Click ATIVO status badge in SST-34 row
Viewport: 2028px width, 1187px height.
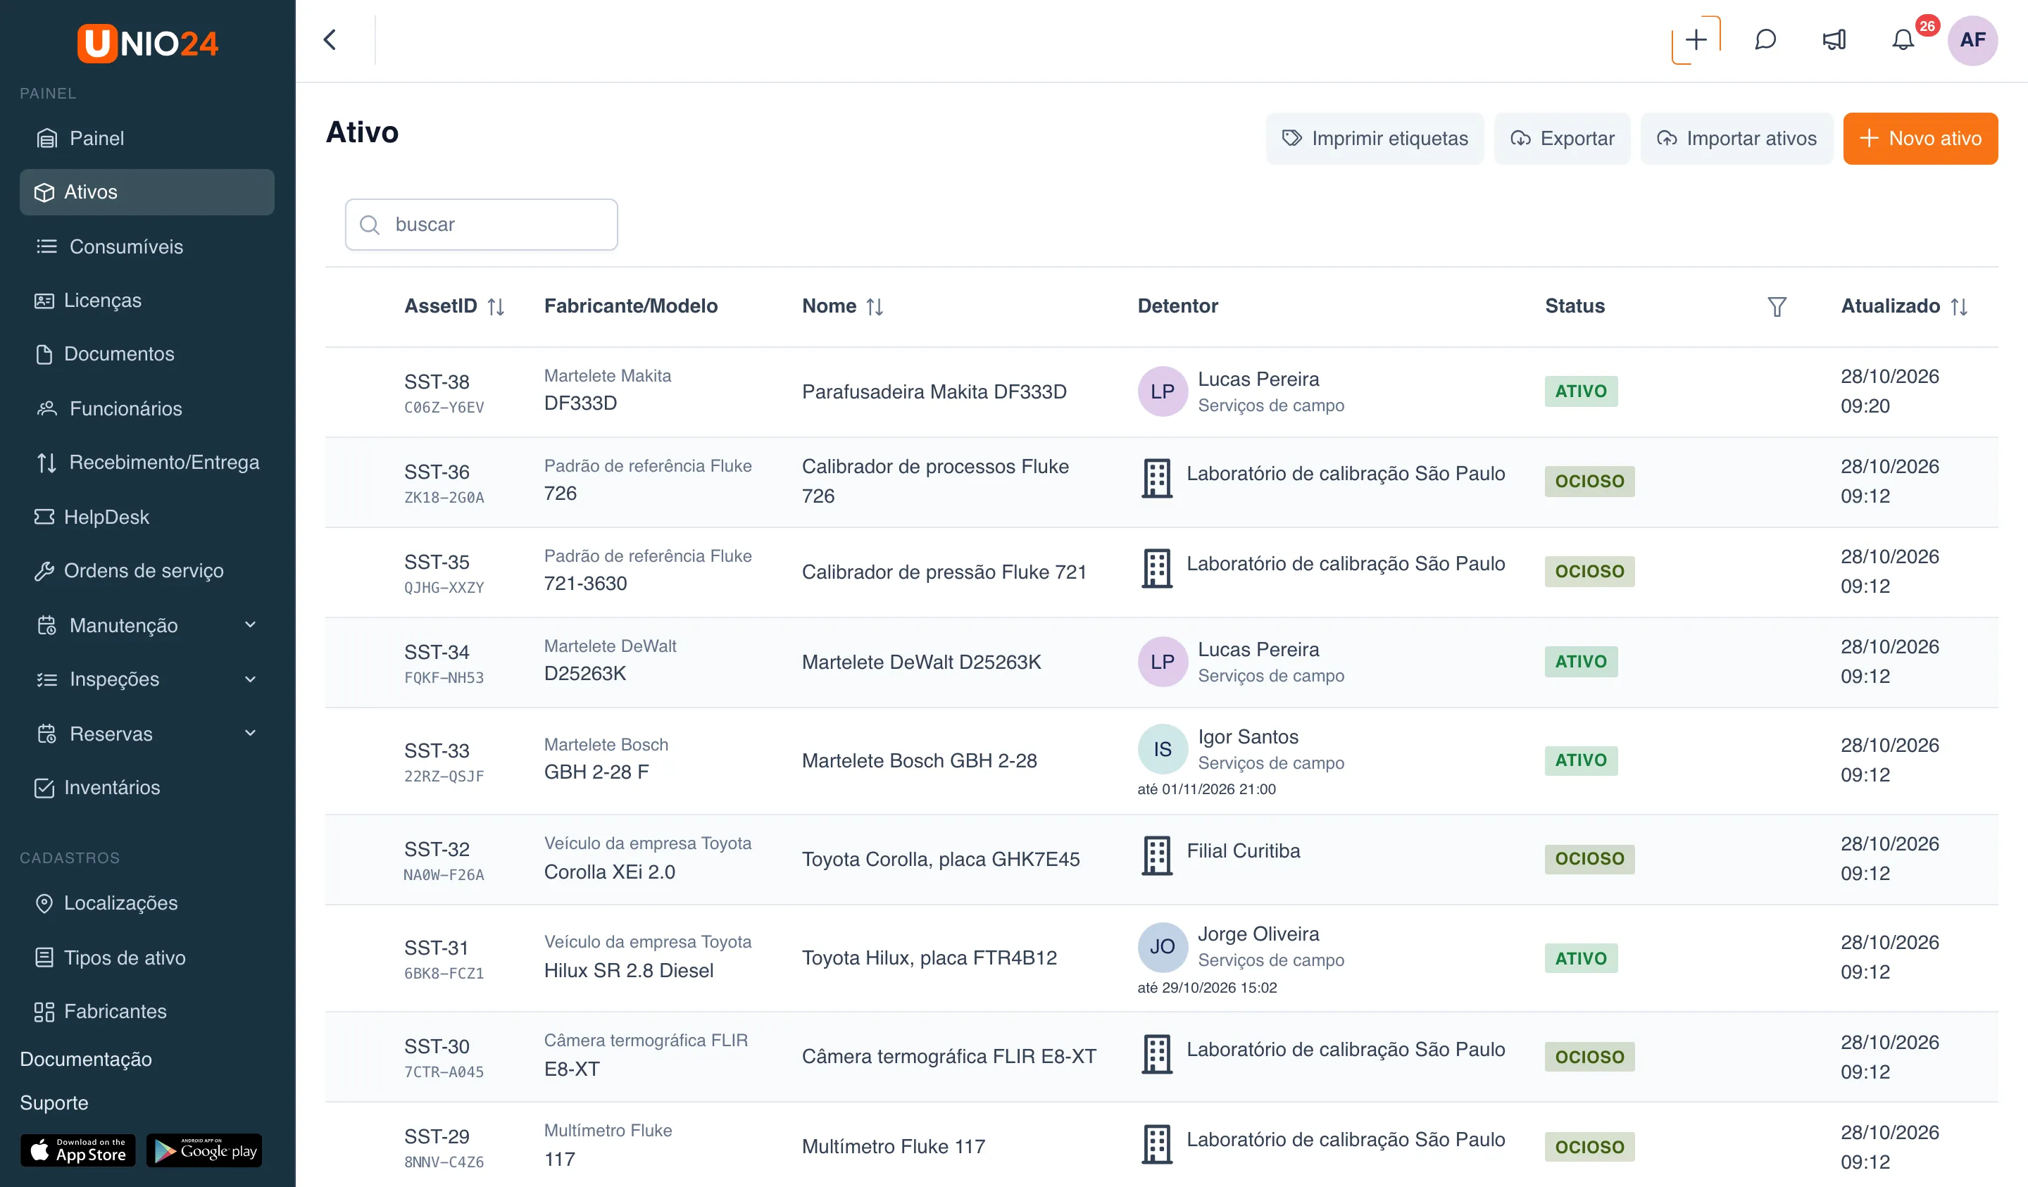[x=1581, y=662]
